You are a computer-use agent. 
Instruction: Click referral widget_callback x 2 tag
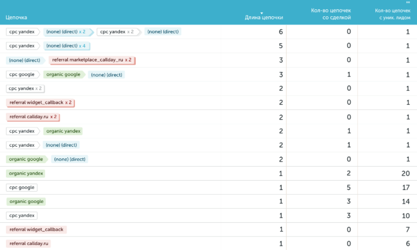click(x=41, y=103)
